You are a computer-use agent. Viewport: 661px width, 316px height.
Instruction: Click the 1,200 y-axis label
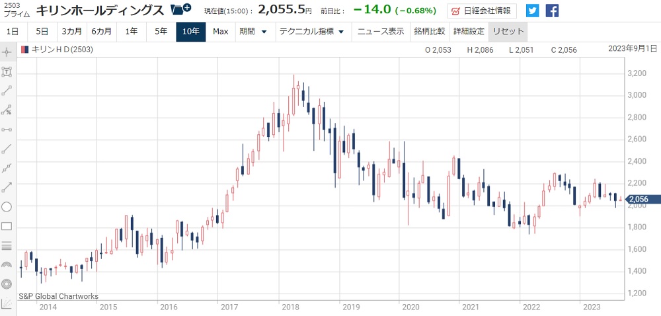point(637,294)
